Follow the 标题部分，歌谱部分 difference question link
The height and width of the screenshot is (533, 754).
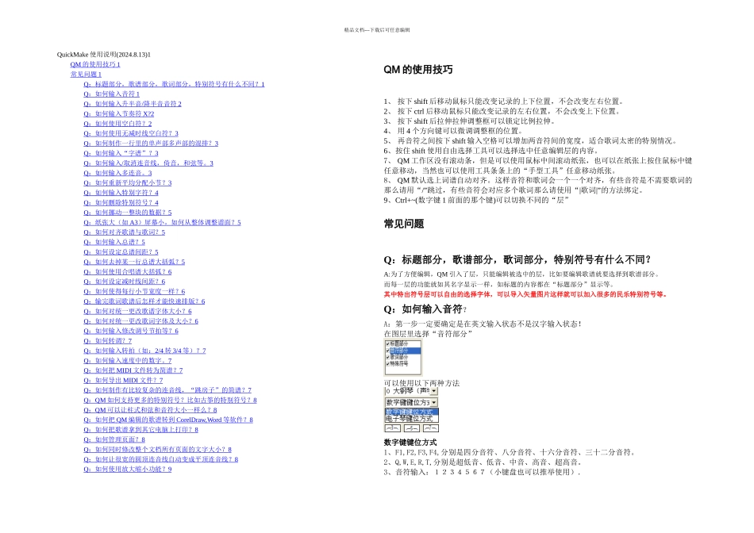pyautogui.click(x=174, y=84)
